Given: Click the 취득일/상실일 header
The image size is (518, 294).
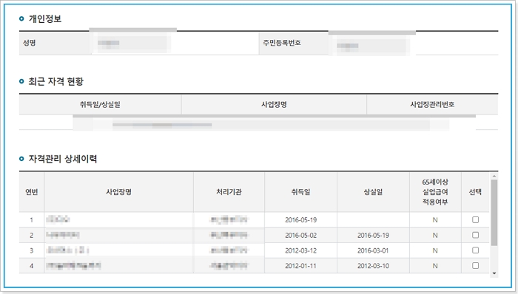Looking at the screenshot, I should (100, 104).
